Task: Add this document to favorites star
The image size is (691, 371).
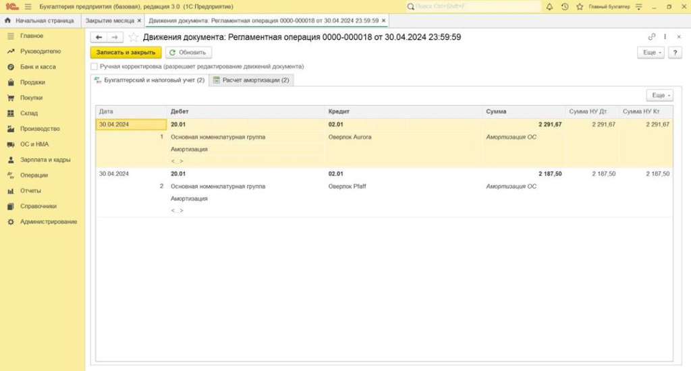Action: tap(134, 37)
